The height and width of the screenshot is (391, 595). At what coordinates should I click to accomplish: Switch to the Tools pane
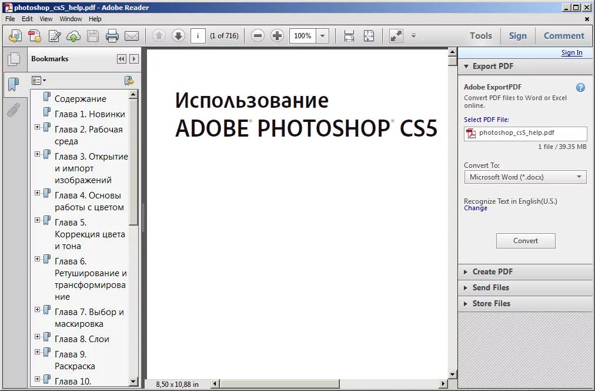click(x=481, y=36)
